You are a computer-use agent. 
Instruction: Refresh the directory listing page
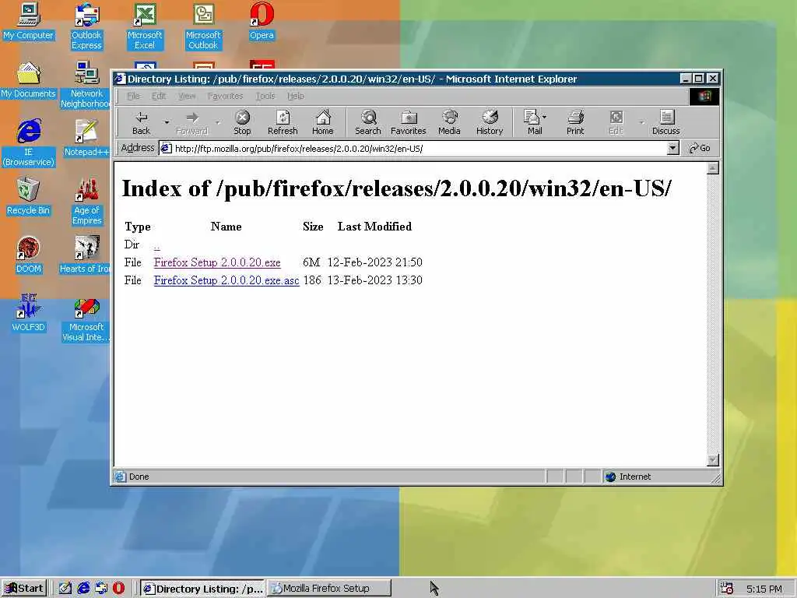283,122
